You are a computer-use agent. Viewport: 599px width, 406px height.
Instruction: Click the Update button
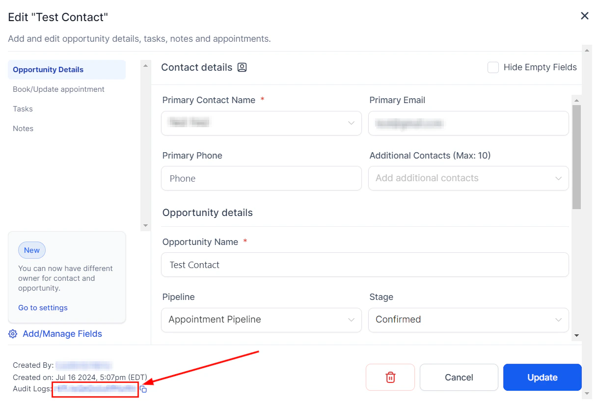point(542,377)
